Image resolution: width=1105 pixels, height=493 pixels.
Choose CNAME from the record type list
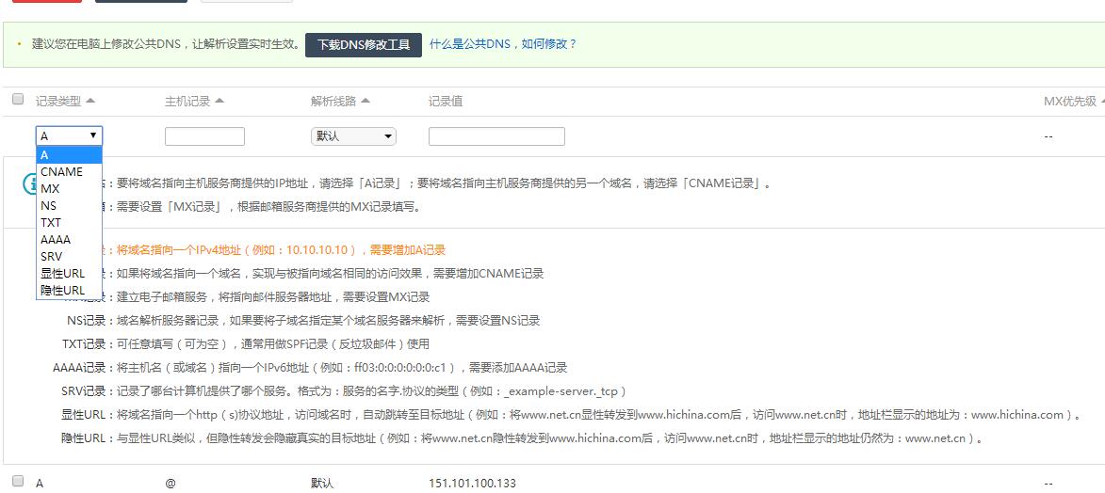69,172
